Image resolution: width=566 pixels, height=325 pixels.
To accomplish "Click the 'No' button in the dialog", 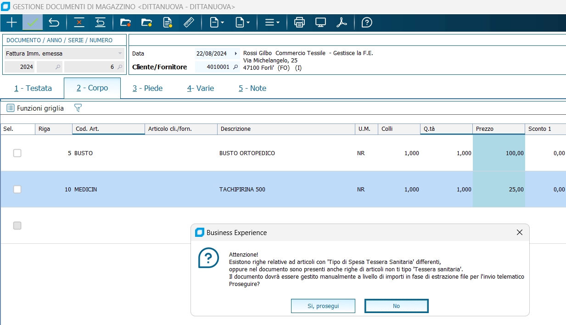I will tap(396, 306).
